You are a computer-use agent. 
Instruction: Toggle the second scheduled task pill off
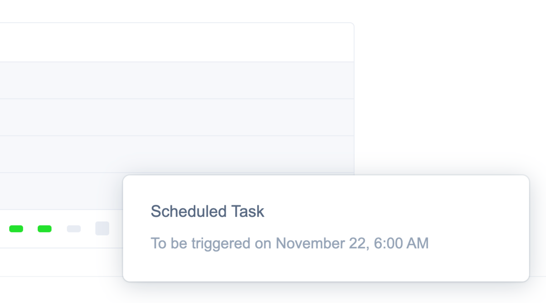[x=44, y=229]
